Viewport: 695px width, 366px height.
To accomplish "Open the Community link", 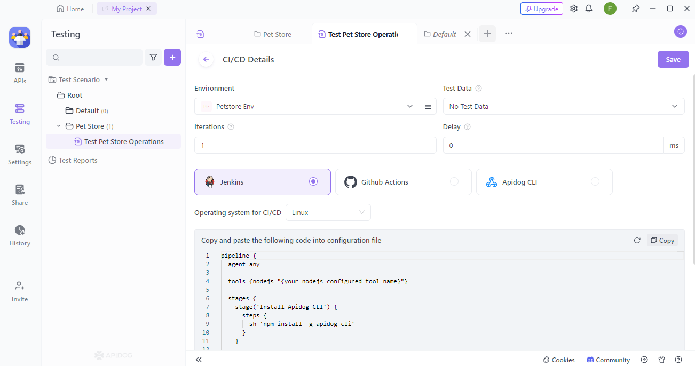I will coord(608,360).
